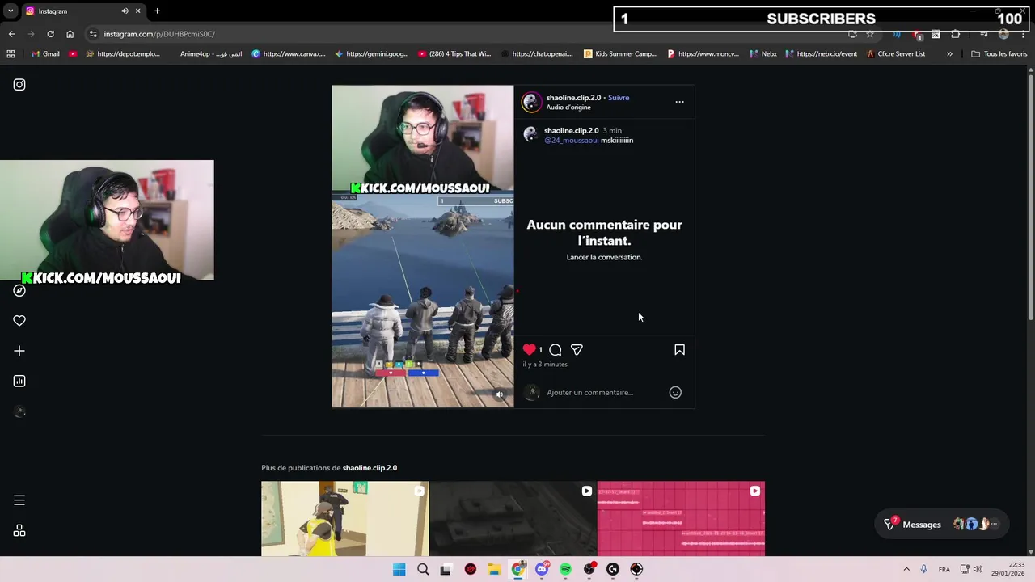Viewport: 1035px width, 582px height.
Task: Open shaoline.clip.2.0 profile from post header
Action: tap(573, 98)
